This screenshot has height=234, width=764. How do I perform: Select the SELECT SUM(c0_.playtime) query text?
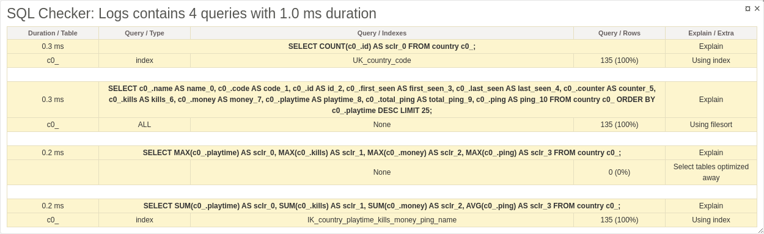coord(382,206)
